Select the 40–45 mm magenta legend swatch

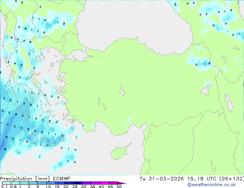[x=104, y=183]
